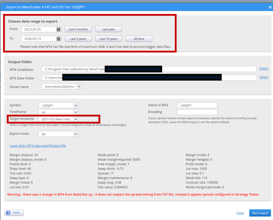Close the export dialog with X
The height and width of the screenshot is (220, 273).
pos(270,7)
